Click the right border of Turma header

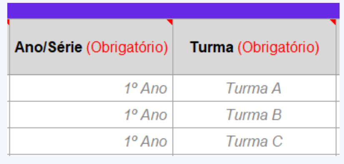pos(336,47)
